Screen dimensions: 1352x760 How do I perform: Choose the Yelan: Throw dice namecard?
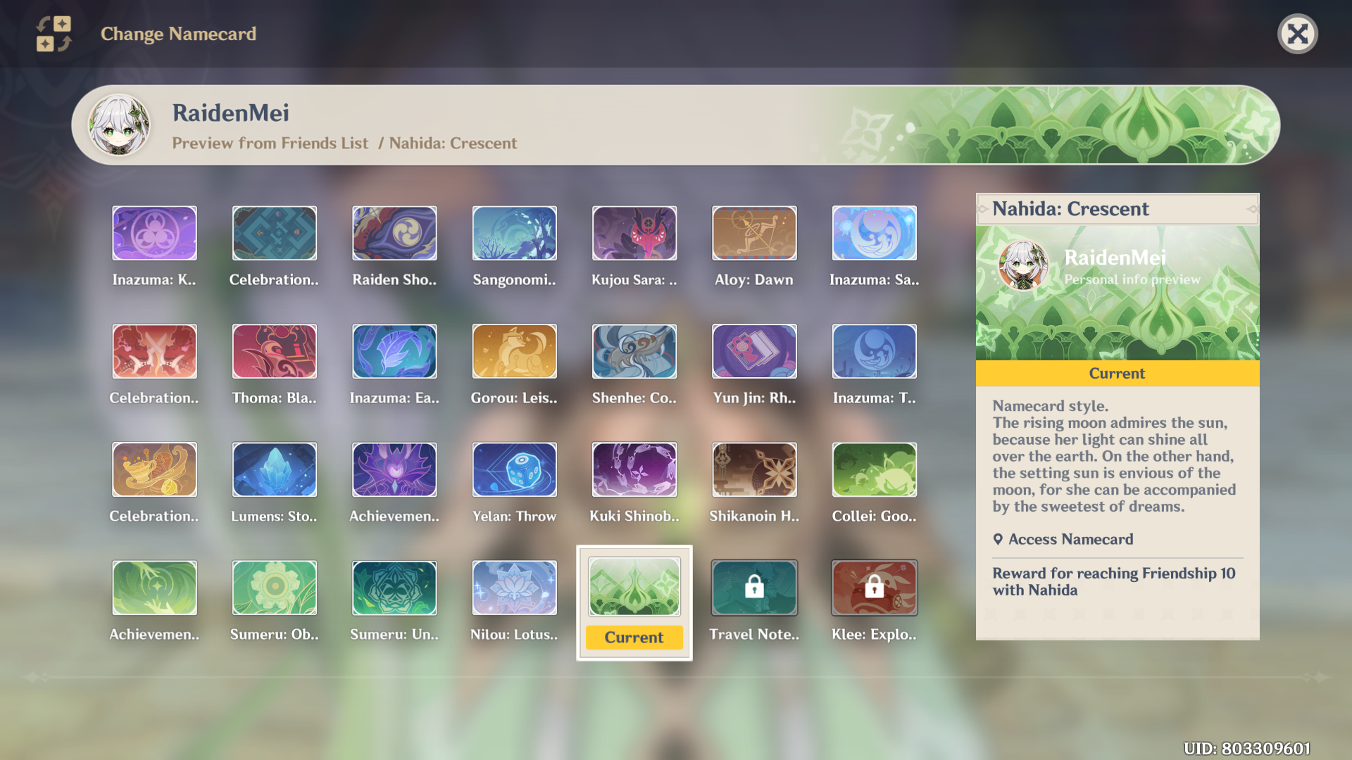click(x=514, y=469)
